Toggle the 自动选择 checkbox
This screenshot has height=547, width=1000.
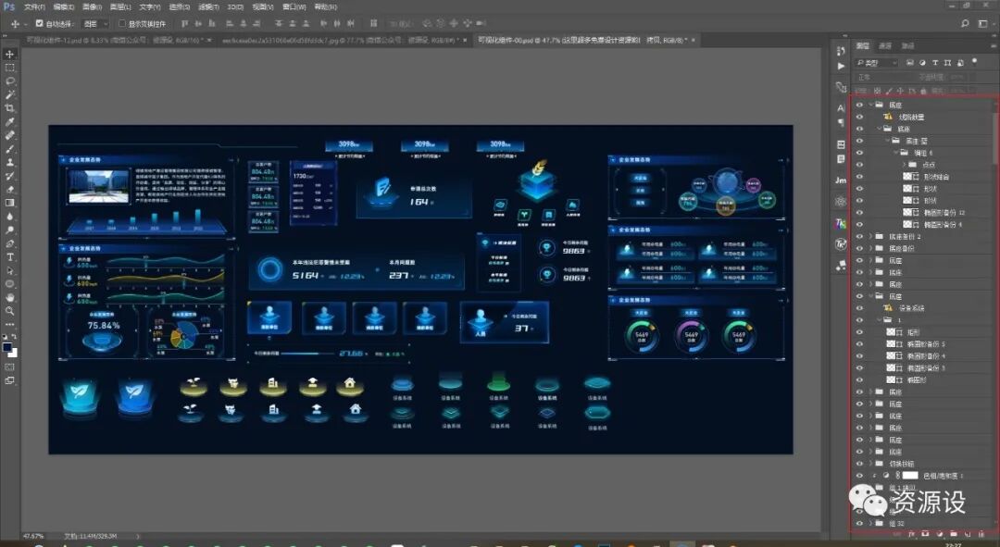(x=40, y=23)
